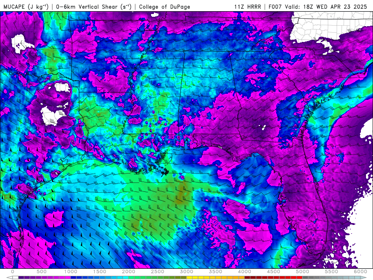The width and height of the screenshot is (373, 280).
Task: Click the 3000 value on the color scale
Action: [x=187, y=272]
